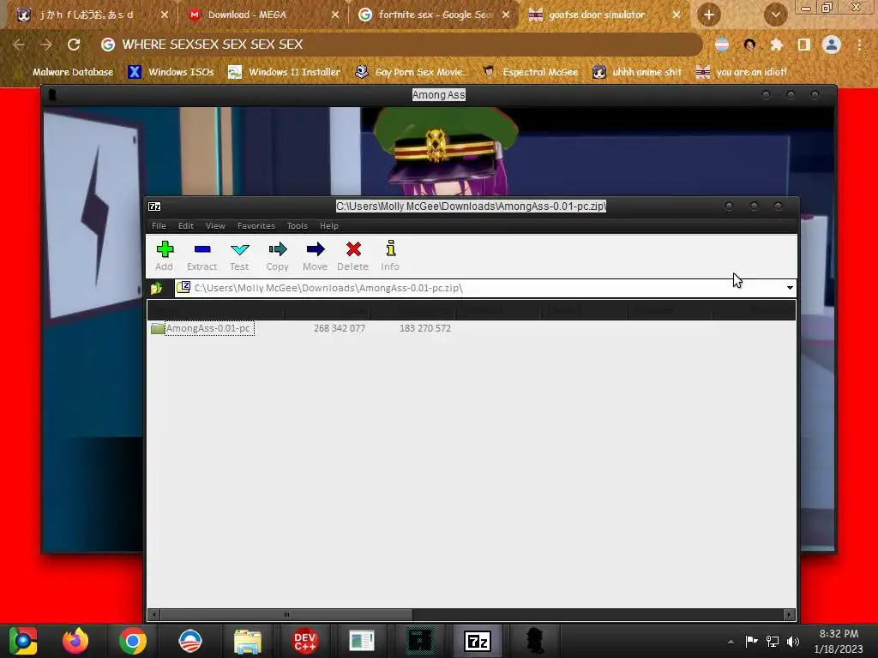Choose the Move tool in 7-Zip
The height and width of the screenshot is (658, 878).
(x=315, y=255)
